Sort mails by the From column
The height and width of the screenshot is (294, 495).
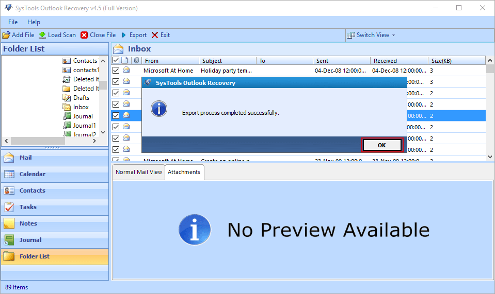pyautogui.click(x=170, y=60)
